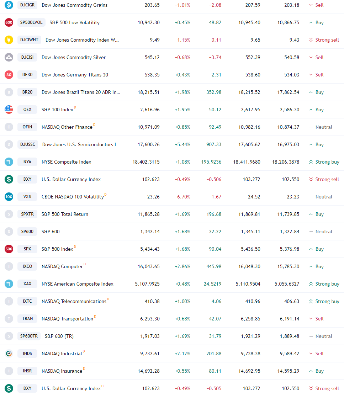The image size is (344, 393).
Task: Click the DJUSSC gray letter icon
Action: click(x=9, y=144)
